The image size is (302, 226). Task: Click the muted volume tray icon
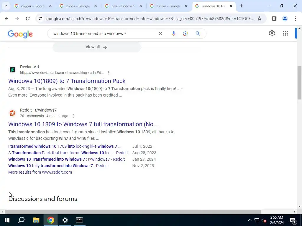point(264,220)
